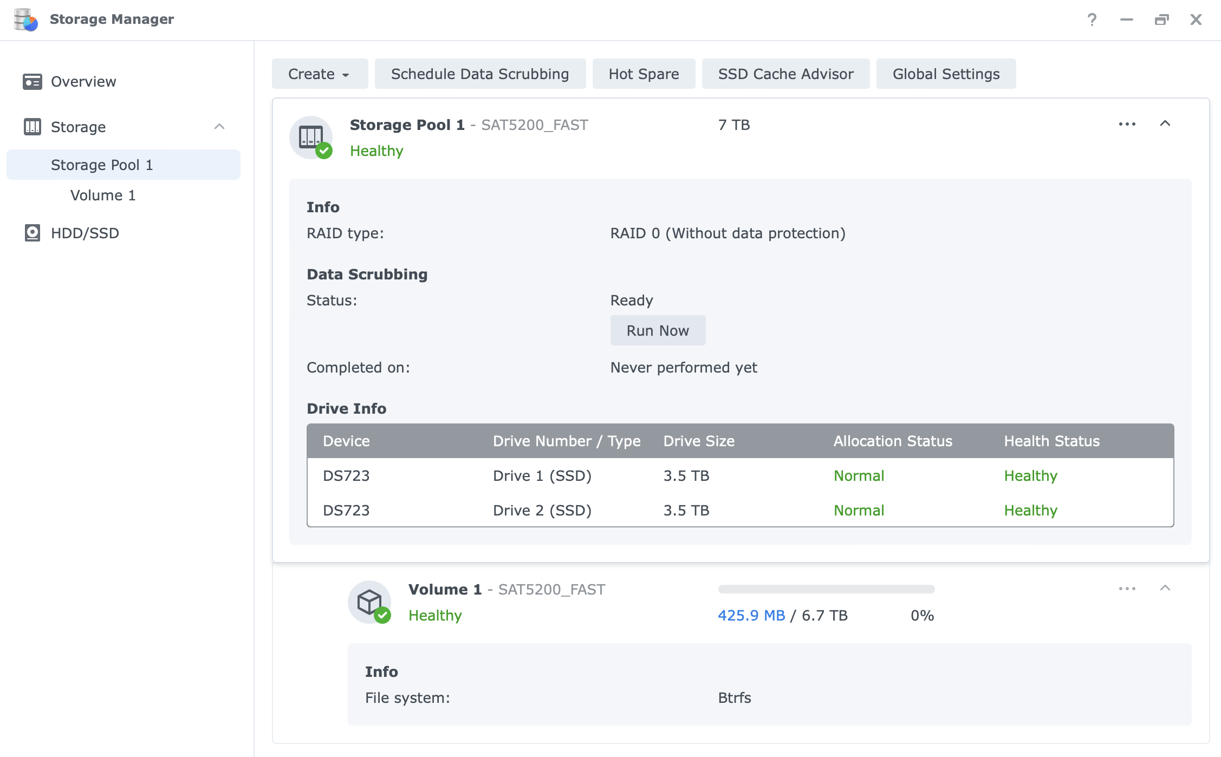Click Volume 1 Healthy status text
This screenshot has height=757, width=1221.
[435, 616]
